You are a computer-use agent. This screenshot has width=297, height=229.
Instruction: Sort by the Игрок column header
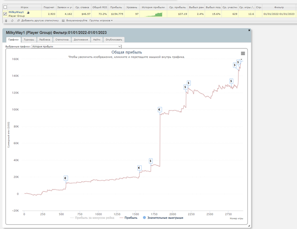pyautogui.click(x=25, y=7)
